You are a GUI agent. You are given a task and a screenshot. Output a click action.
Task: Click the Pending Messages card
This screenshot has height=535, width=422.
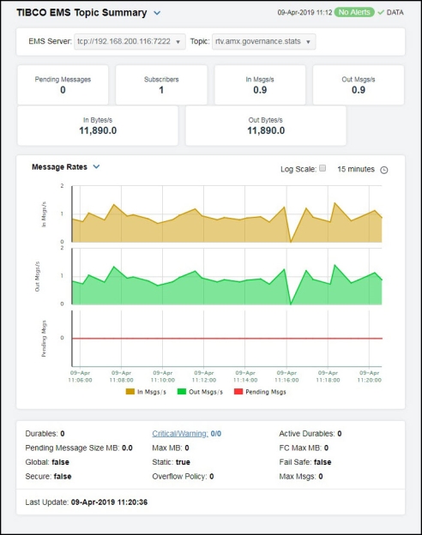click(63, 85)
